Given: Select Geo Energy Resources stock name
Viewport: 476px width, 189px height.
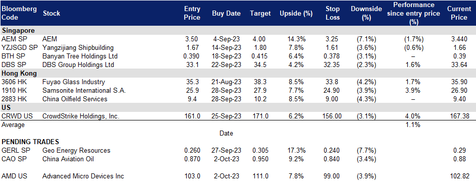Looking at the screenshot, I should [x=76, y=151].
